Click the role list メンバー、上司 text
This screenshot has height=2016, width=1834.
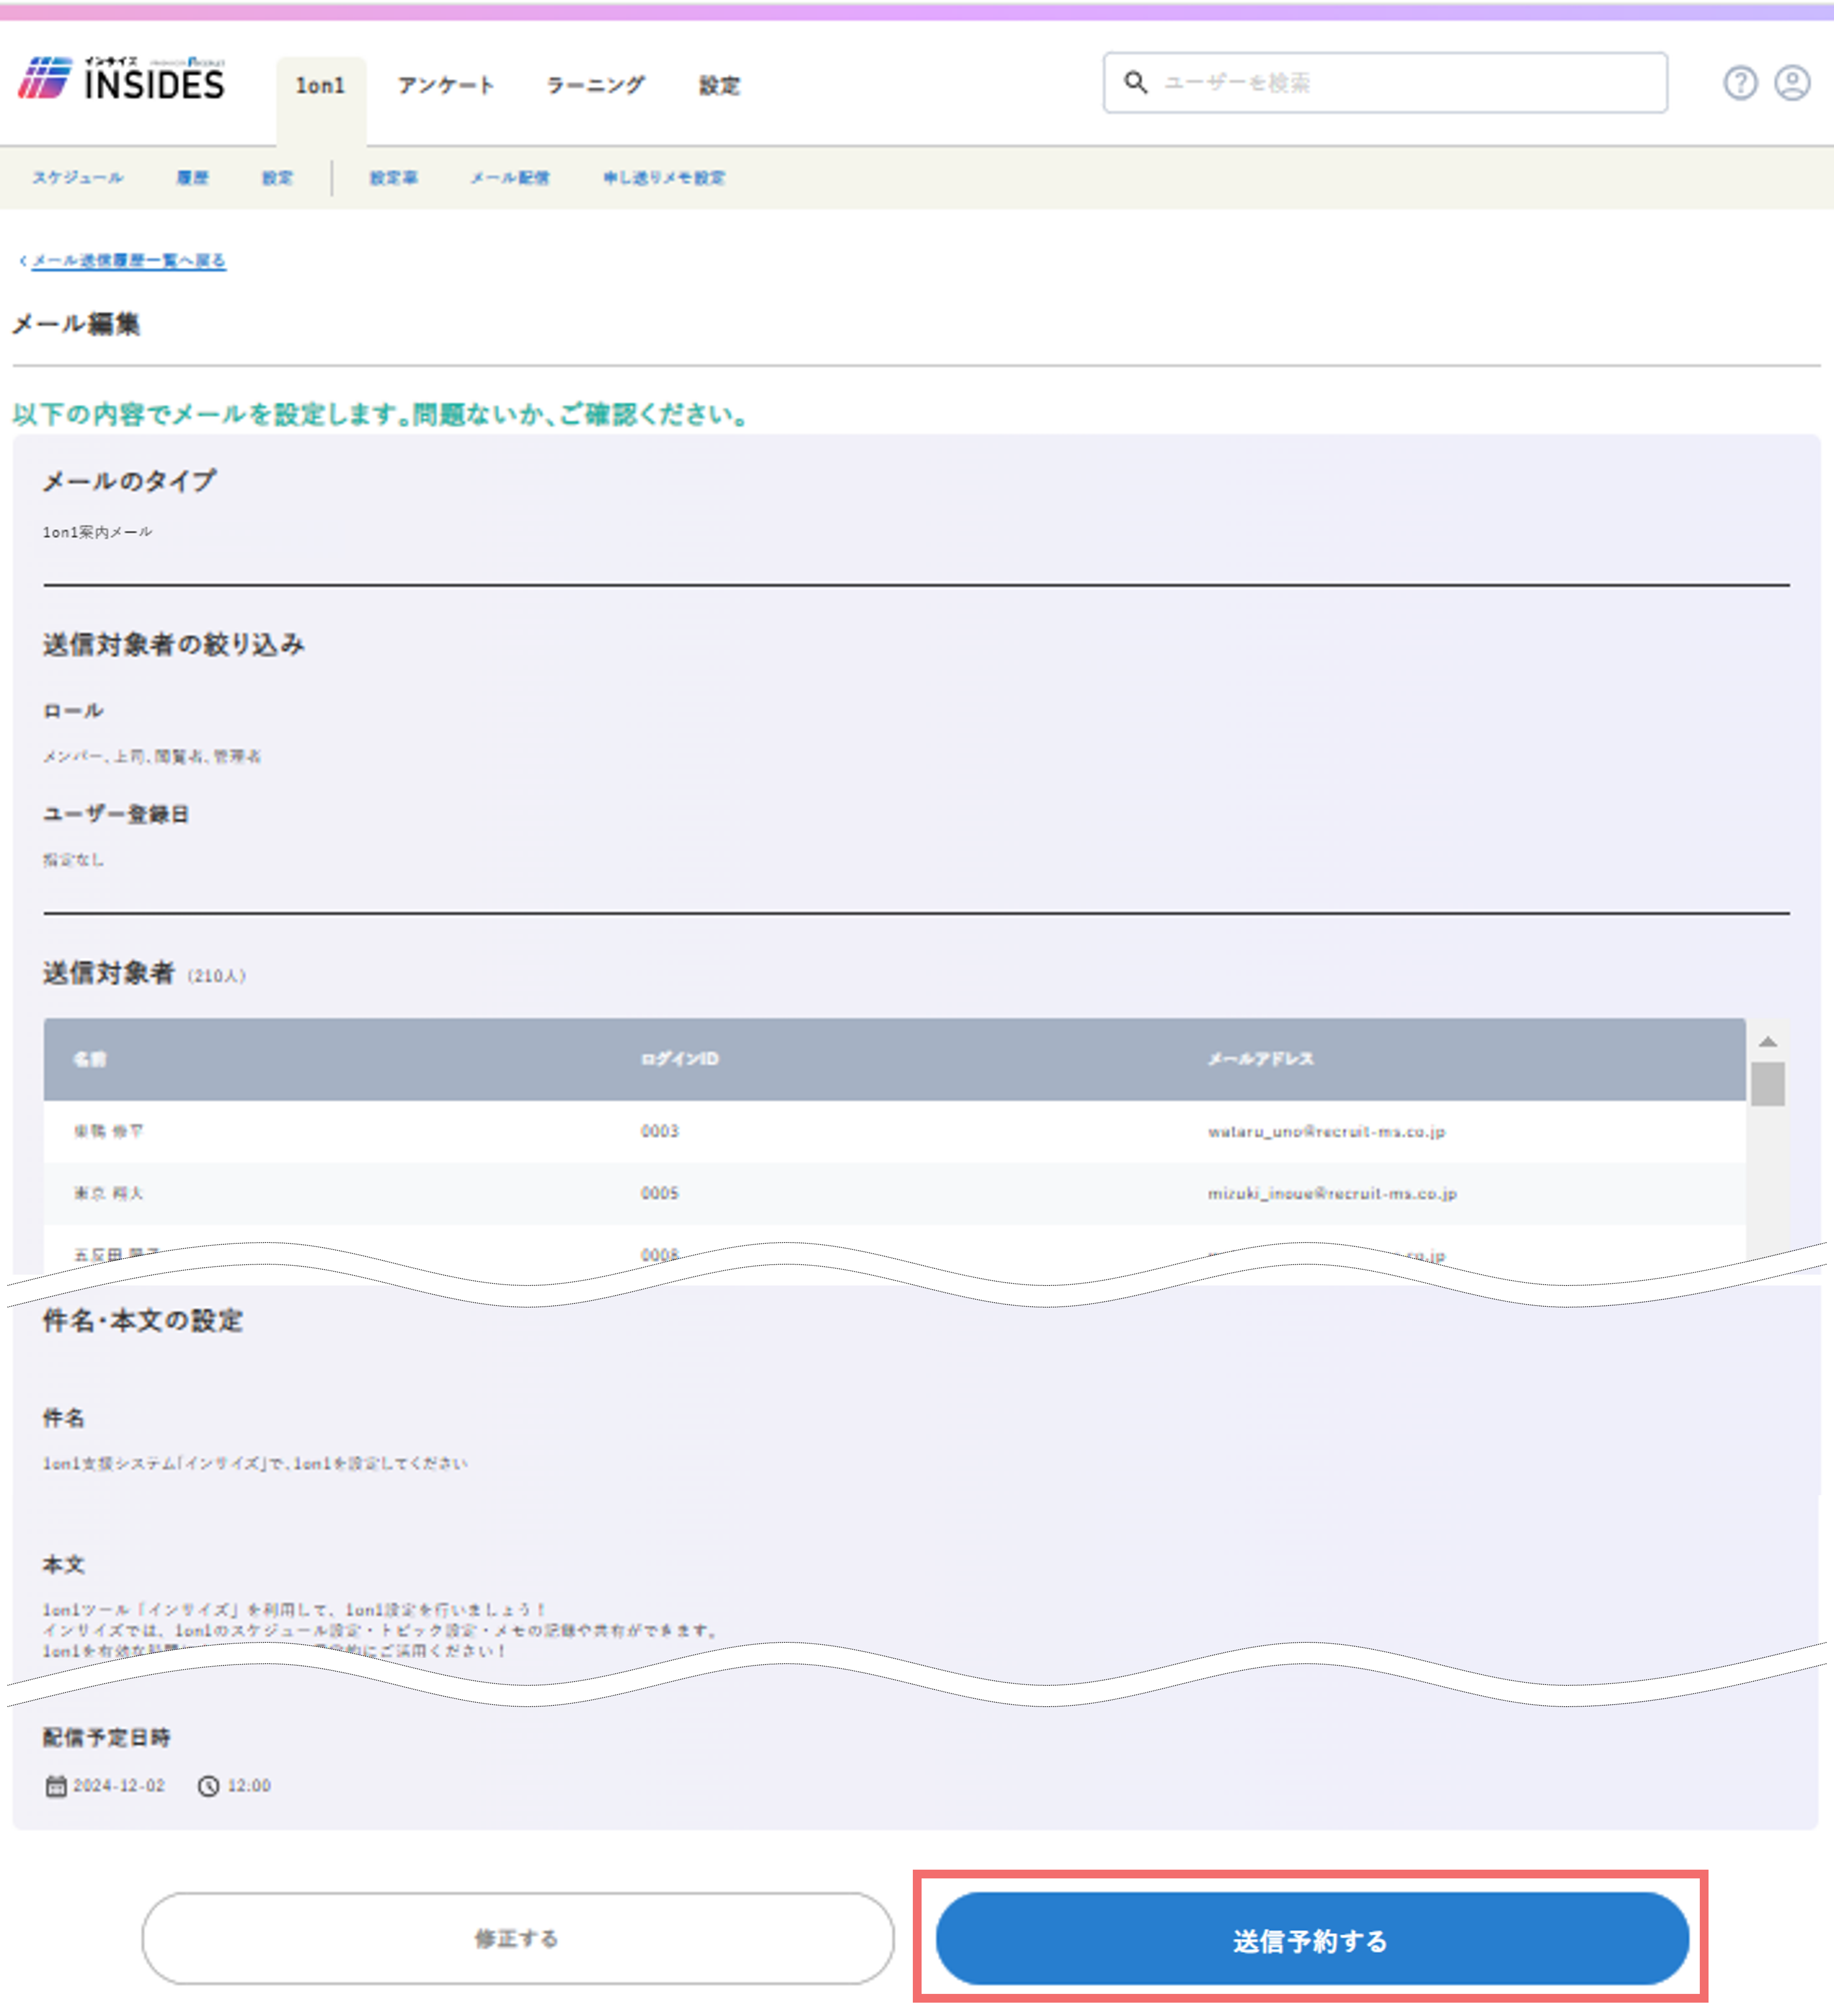click(152, 757)
